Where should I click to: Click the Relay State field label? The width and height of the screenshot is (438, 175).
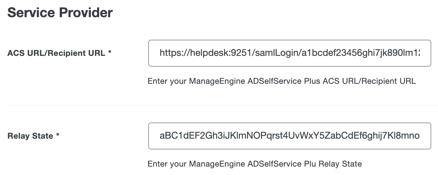coord(30,136)
